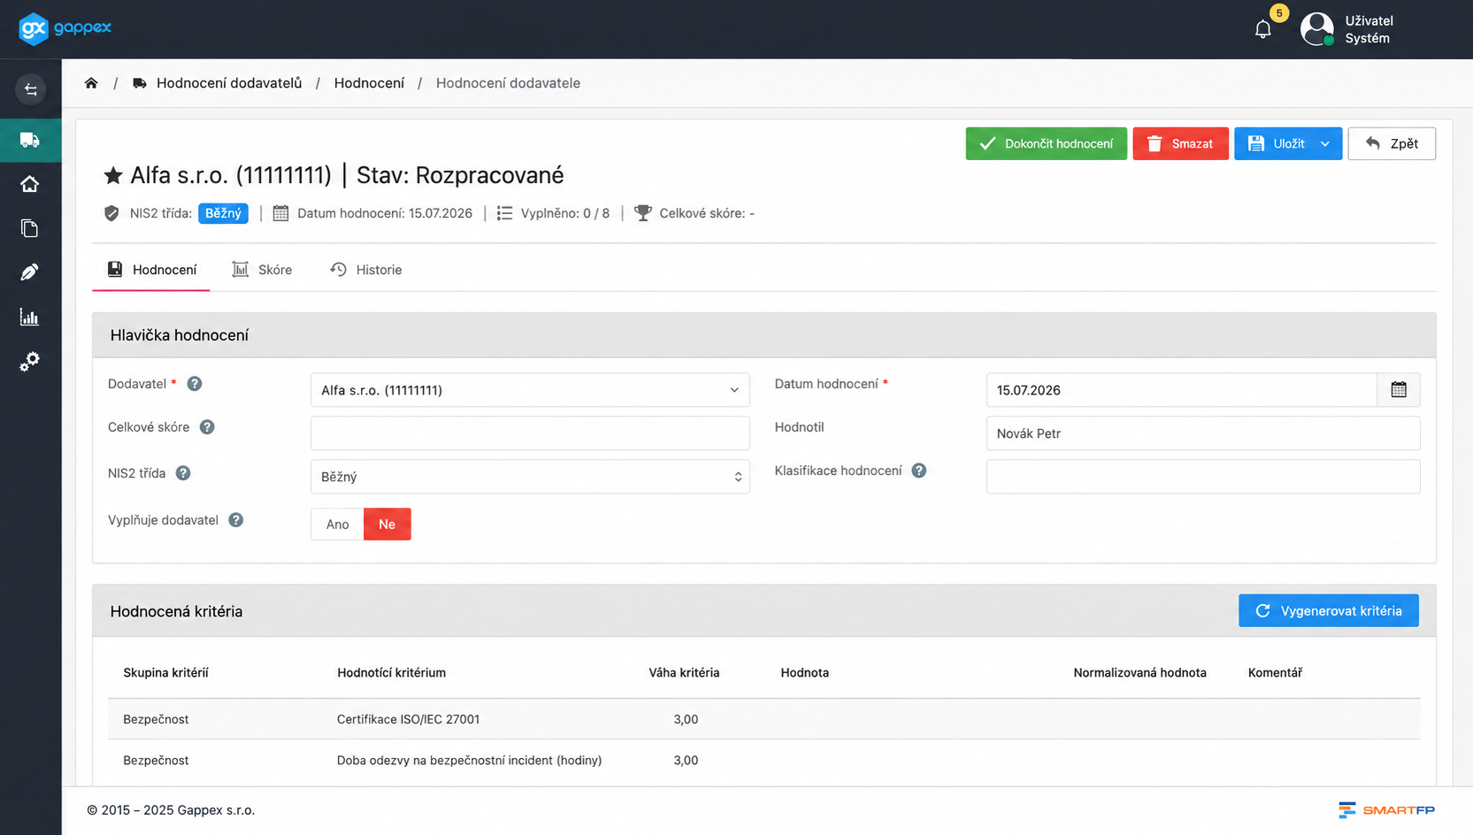Click the Dokončit hodnocení button

tap(1047, 143)
